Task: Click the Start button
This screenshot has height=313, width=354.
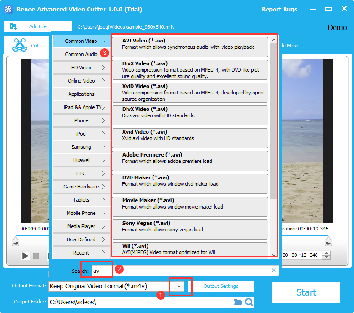Action: pos(306,292)
